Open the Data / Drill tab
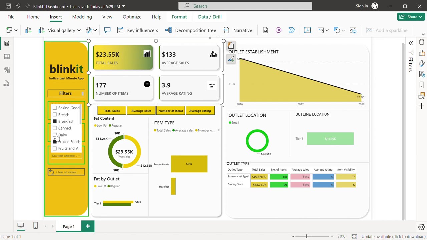This screenshot has width=427, height=240. coord(210,17)
